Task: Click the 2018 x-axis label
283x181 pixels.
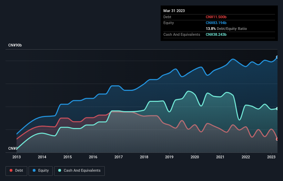Action: pos(144,157)
